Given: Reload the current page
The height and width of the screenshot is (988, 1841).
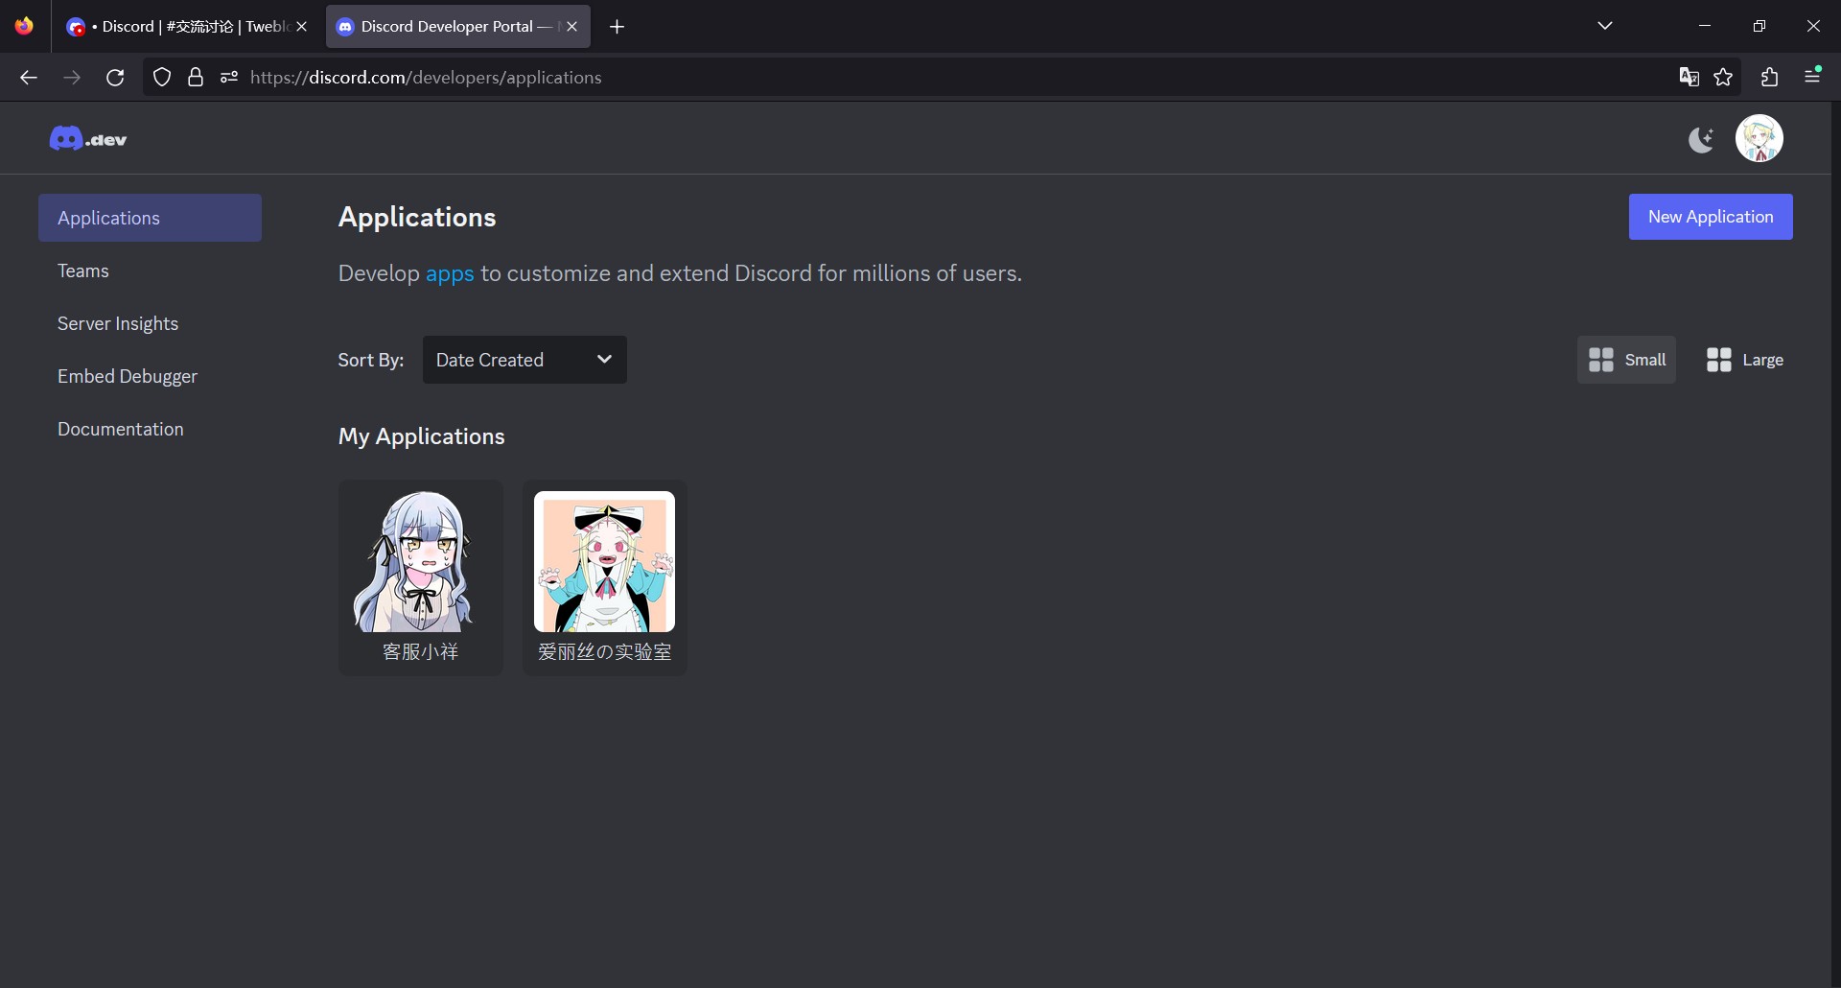Looking at the screenshot, I should click(115, 78).
